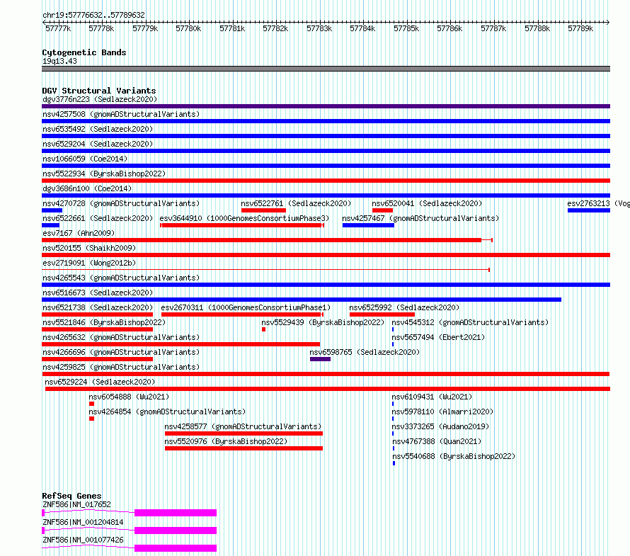The height and width of the screenshot is (556, 630).
Task: Select the nsv3373265 (Audano2019) label
Action: (x=440, y=426)
